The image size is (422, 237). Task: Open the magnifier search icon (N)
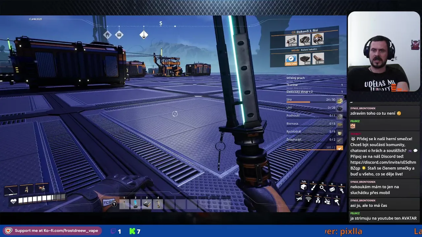pos(322,188)
